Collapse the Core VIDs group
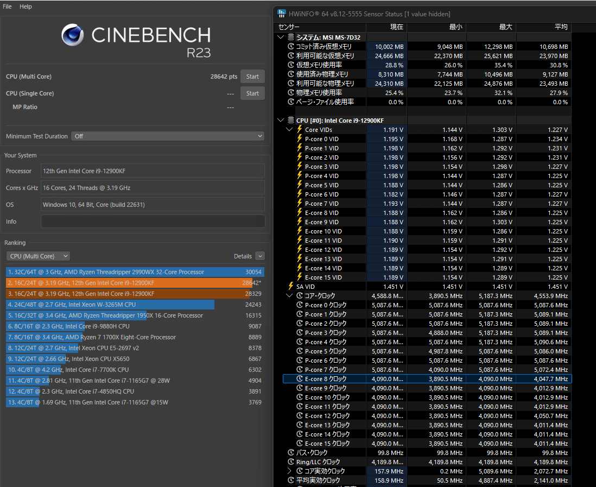The height and width of the screenshot is (487, 596). coord(289,130)
